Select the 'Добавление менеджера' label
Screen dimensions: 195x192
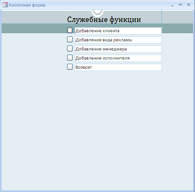[x=118, y=49]
